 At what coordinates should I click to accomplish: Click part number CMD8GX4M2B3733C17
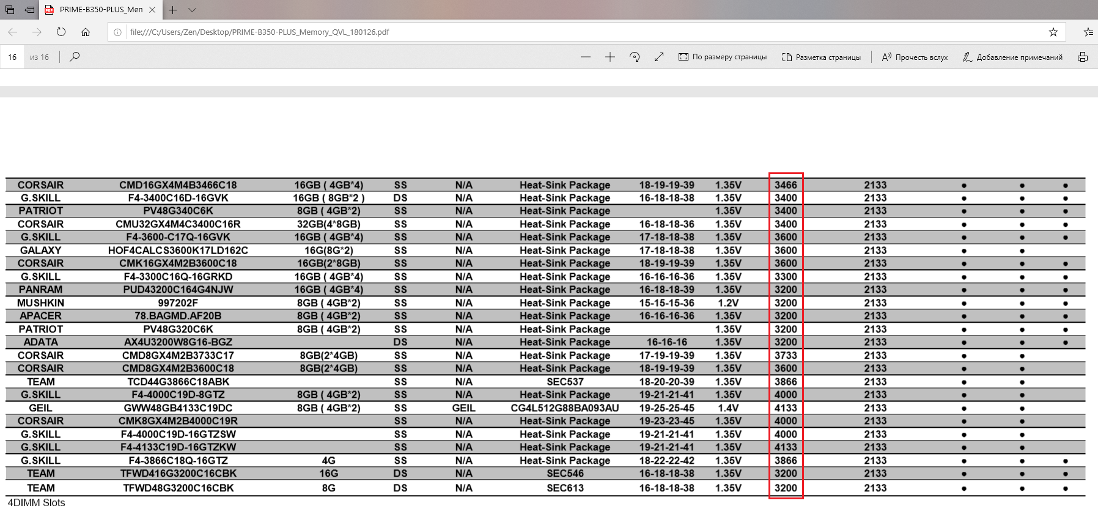click(x=178, y=356)
